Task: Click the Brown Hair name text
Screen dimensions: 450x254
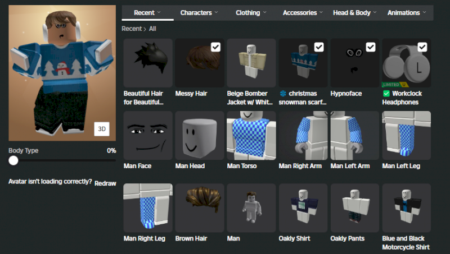Action: pos(191,238)
